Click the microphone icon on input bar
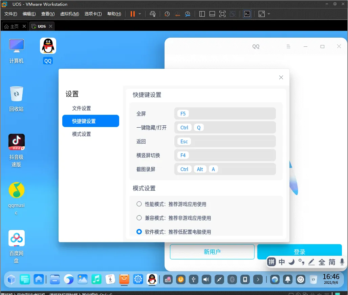This screenshot has height=295, width=348. [x=342, y=262]
